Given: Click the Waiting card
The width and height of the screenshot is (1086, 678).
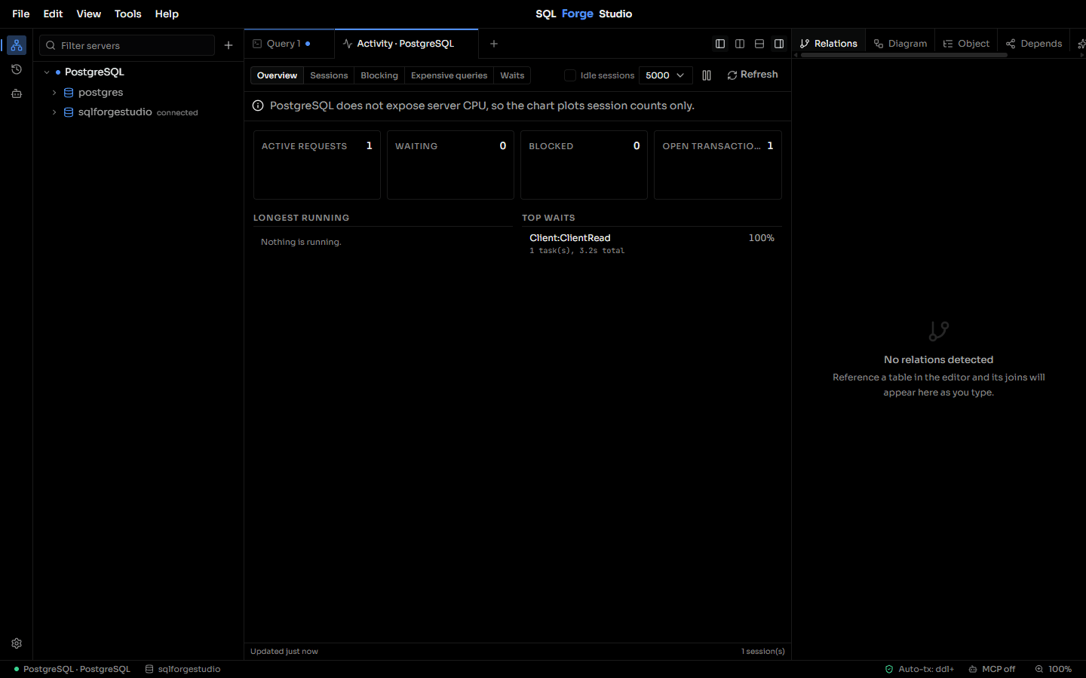Looking at the screenshot, I should tap(450, 165).
